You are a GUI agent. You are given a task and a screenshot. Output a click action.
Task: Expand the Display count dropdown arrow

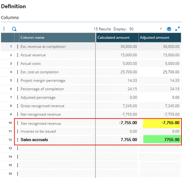coord(161,29)
